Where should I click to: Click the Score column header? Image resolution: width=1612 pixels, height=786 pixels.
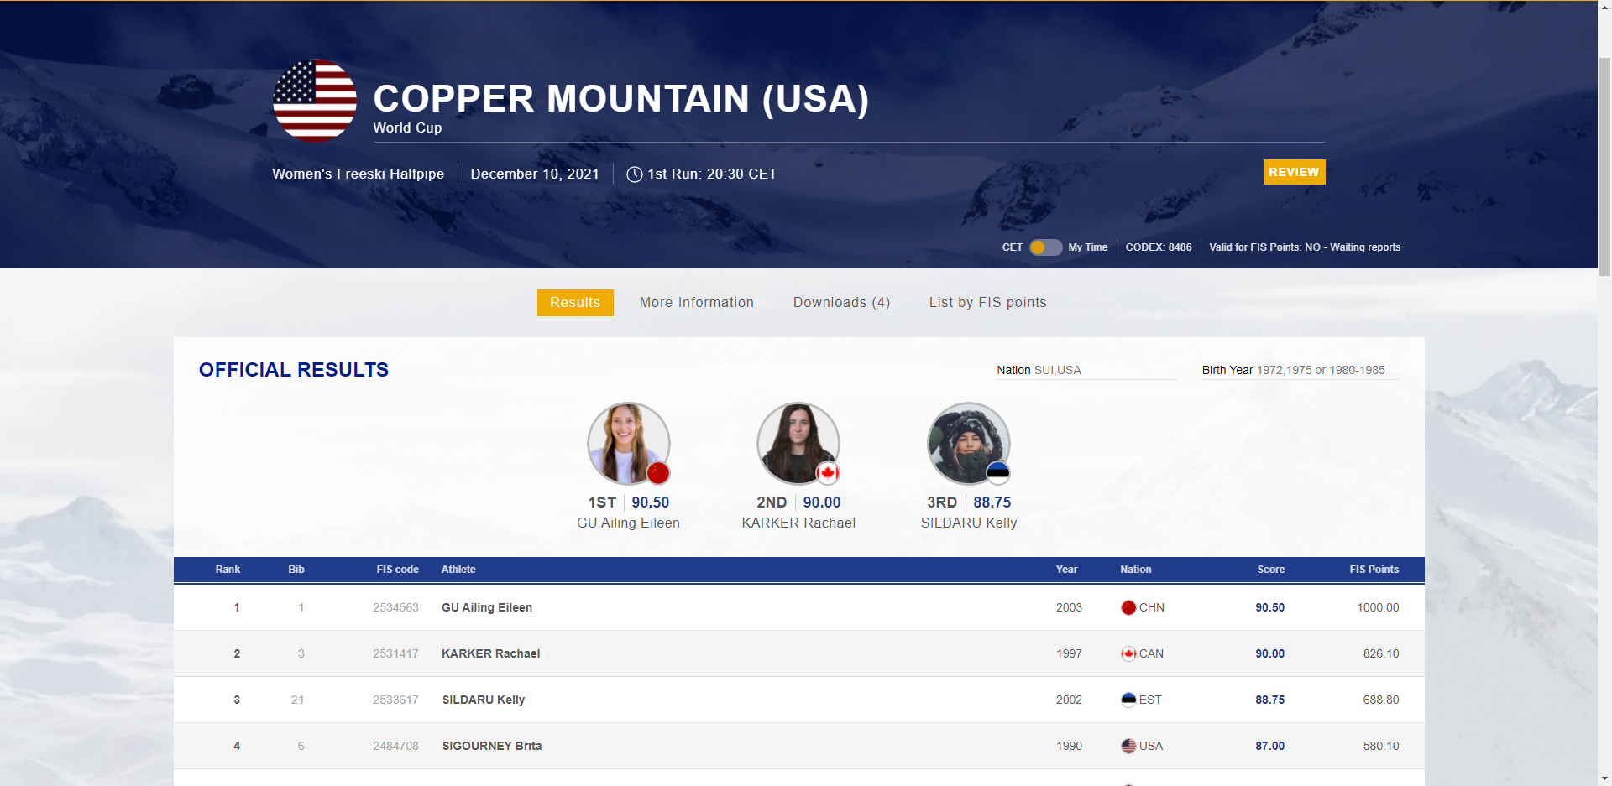pyautogui.click(x=1271, y=570)
